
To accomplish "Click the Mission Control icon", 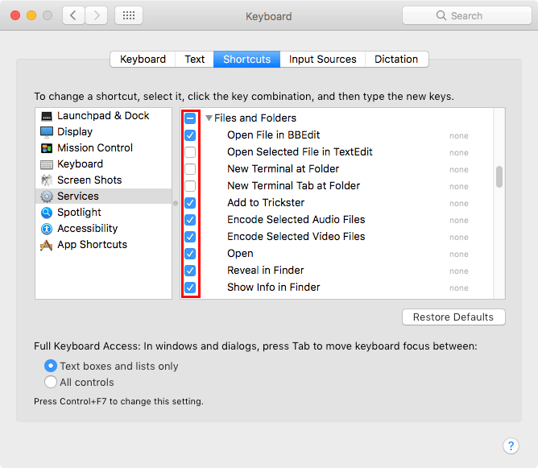I will tap(47, 148).
